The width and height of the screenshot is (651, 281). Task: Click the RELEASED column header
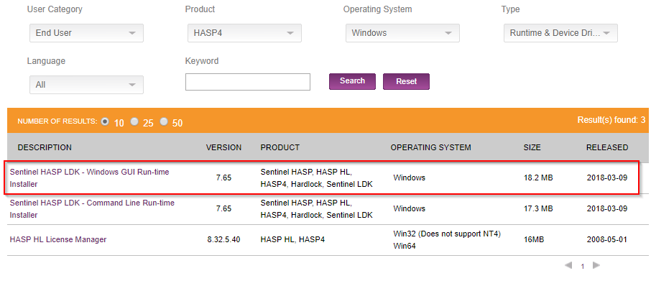point(607,147)
